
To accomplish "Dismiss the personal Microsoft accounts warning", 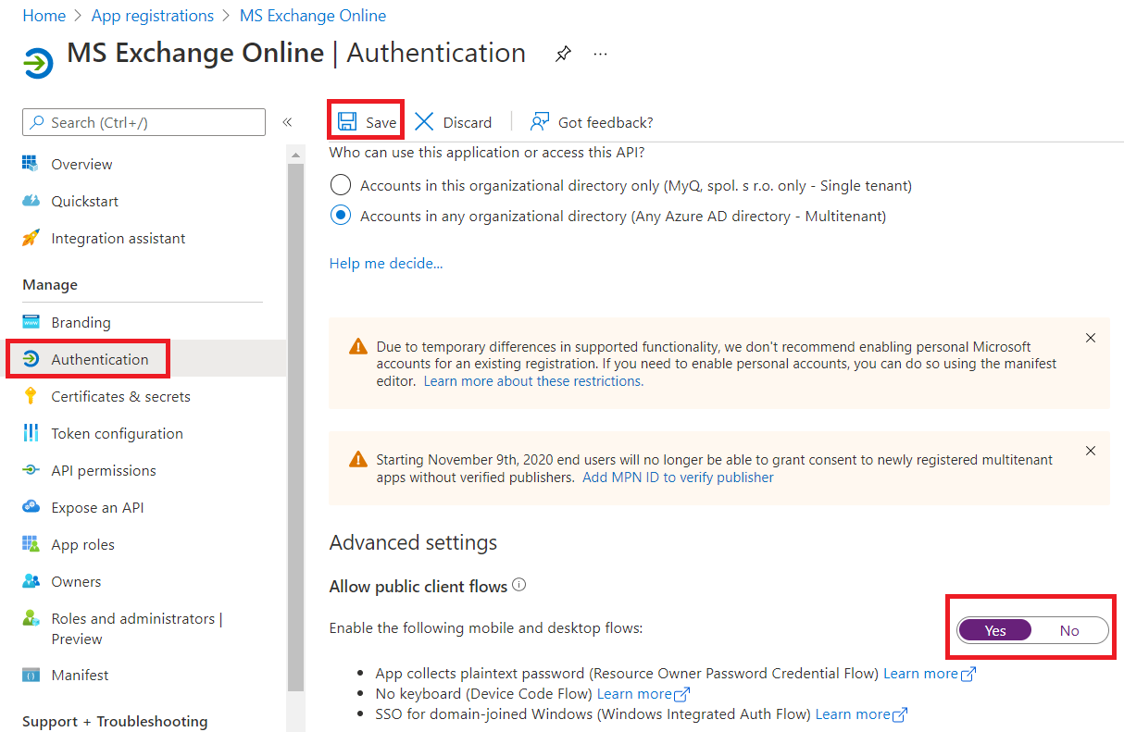I will [1090, 338].
